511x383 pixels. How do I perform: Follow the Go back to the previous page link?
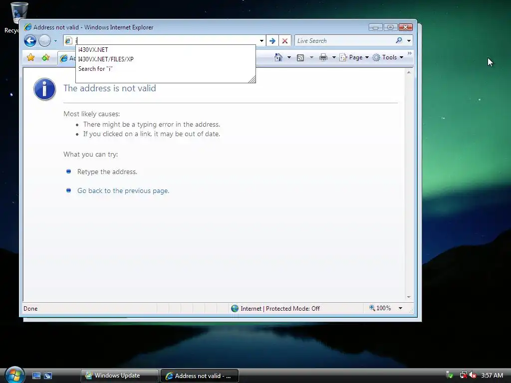[123, 191]
